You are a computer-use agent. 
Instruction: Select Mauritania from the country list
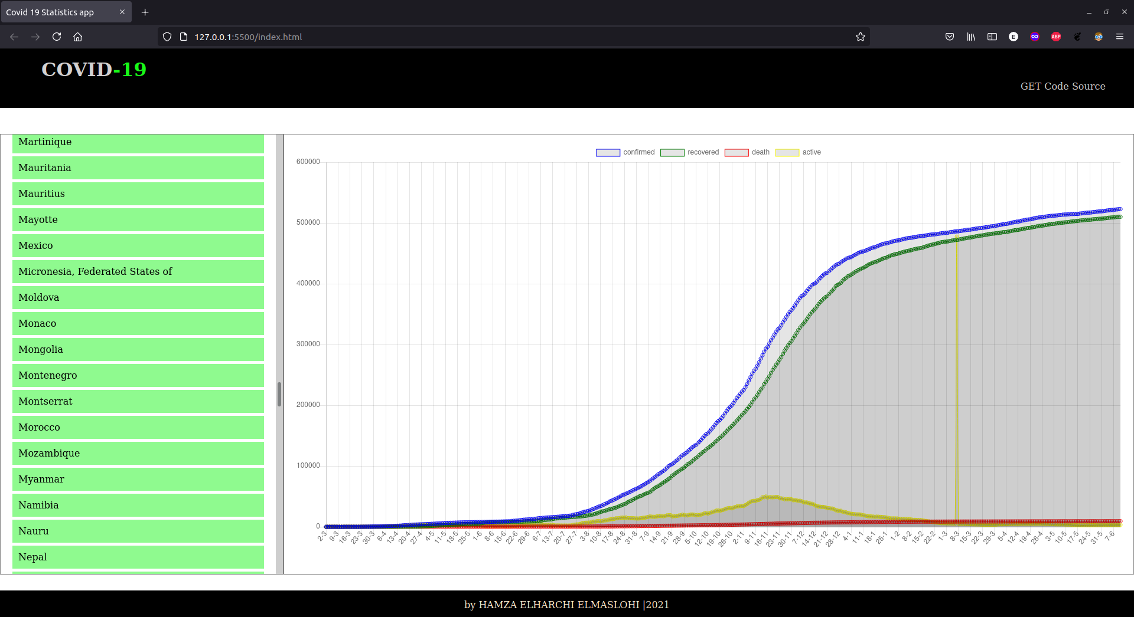(x=138, y=168)
